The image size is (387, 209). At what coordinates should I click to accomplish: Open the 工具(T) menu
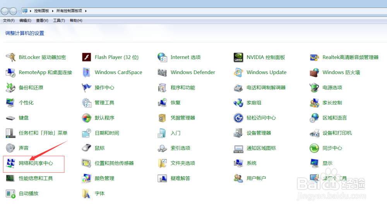click(x=59, y=20)
